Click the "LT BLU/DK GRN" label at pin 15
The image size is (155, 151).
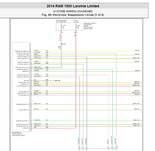click(38, 69)
